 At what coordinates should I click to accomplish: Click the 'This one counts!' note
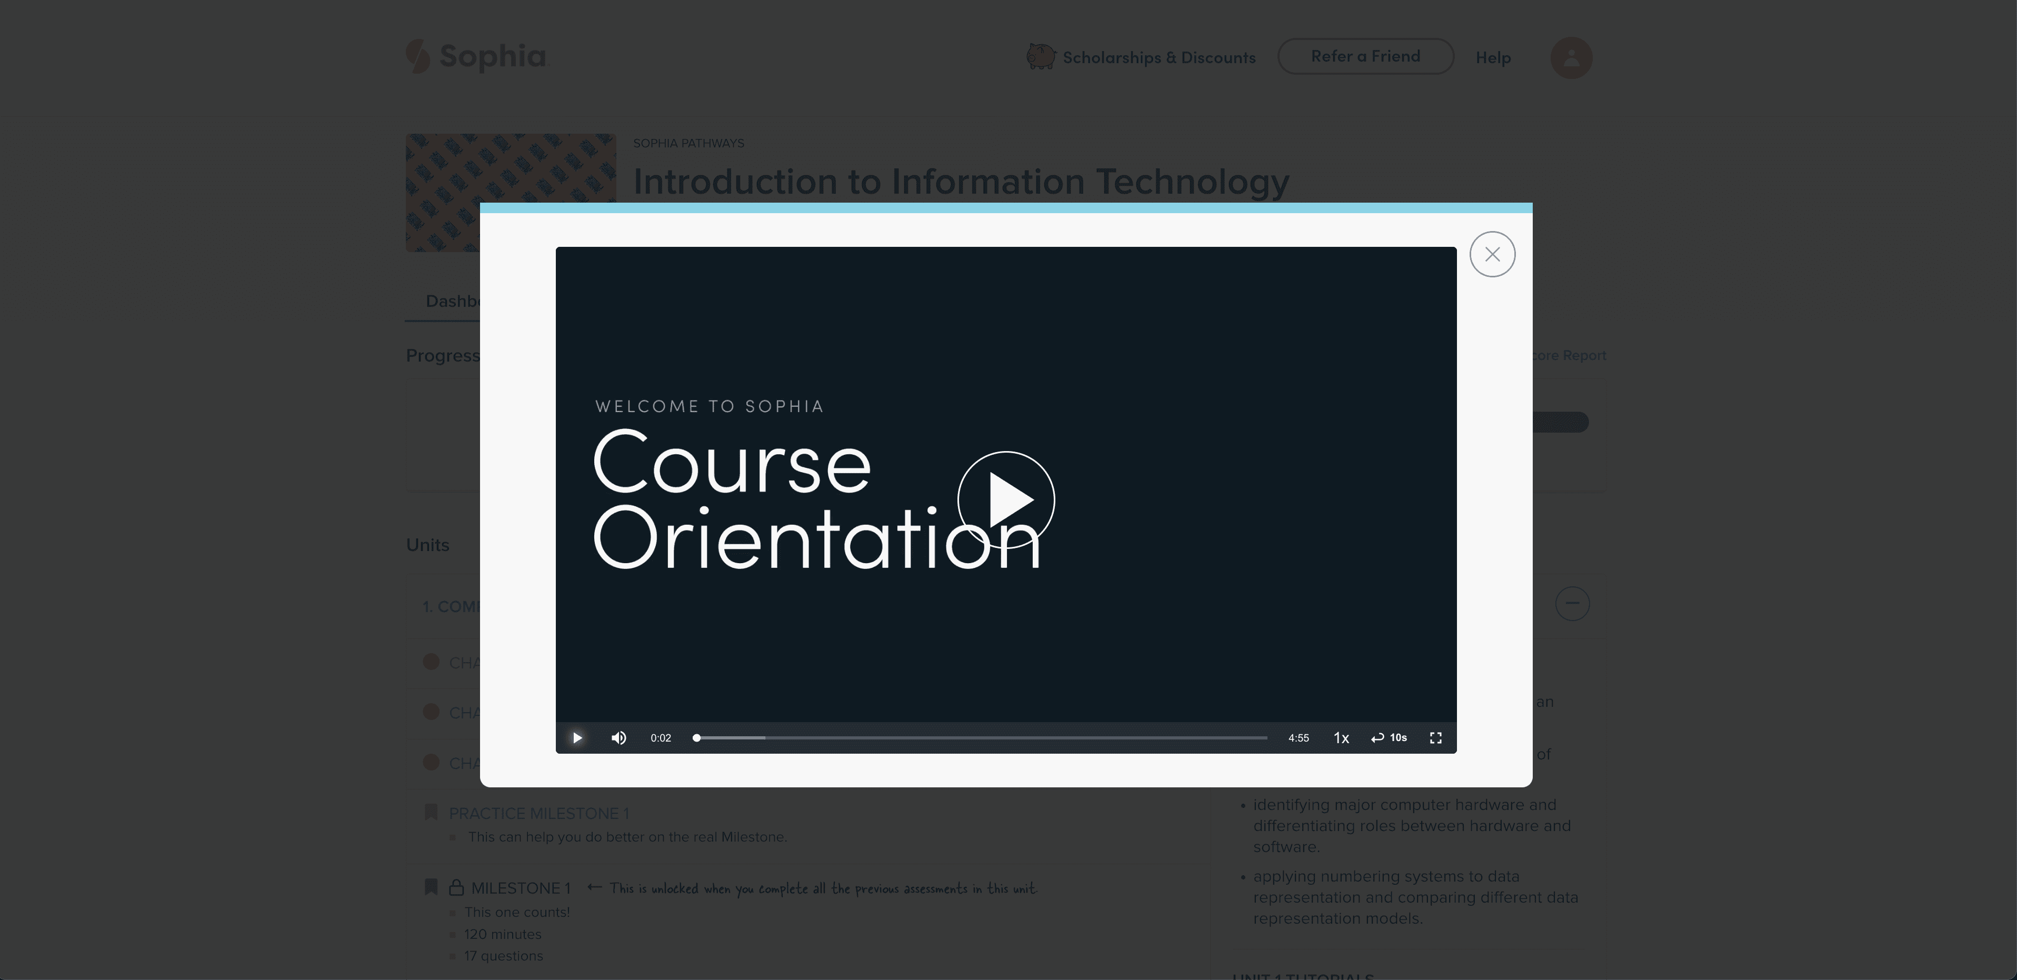(x=517, y=912)
